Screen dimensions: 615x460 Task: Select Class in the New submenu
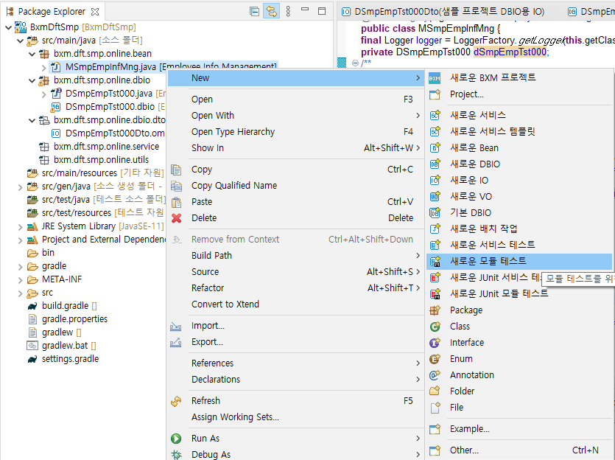tap(460, 326)
